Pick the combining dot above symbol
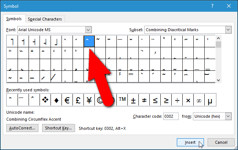The height and width of the screenshot is (150, 238). pos(144,41)
